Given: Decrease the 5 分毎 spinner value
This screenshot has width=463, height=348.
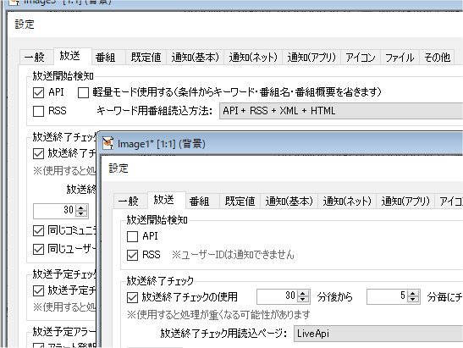Looking at the screenshot, I should pos(413,300).
